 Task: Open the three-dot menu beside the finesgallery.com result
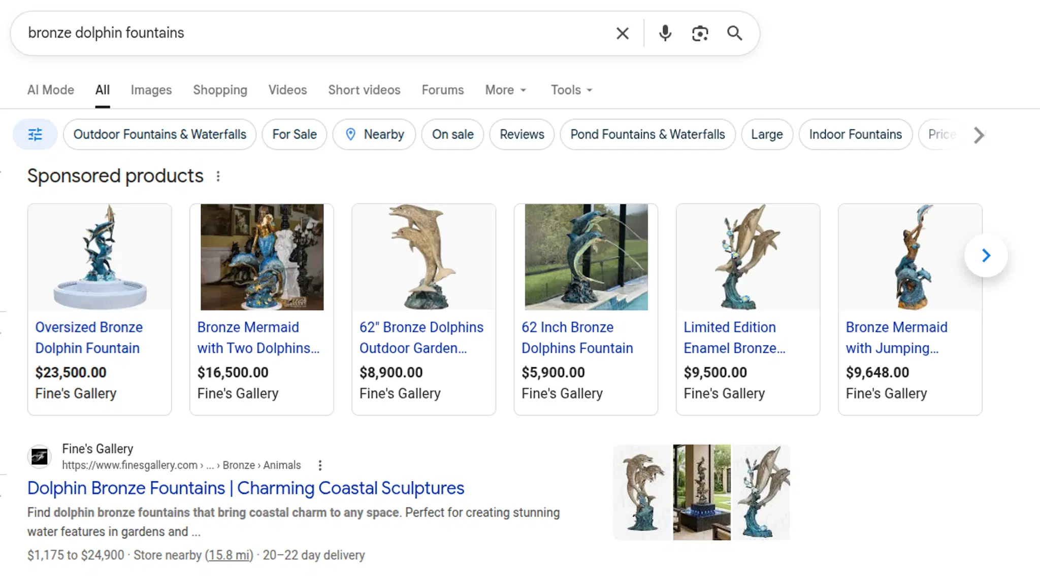pyautogui.click(x=320, y=465)
